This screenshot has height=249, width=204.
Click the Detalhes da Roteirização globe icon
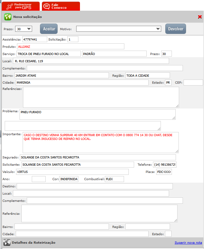[7, 242]
